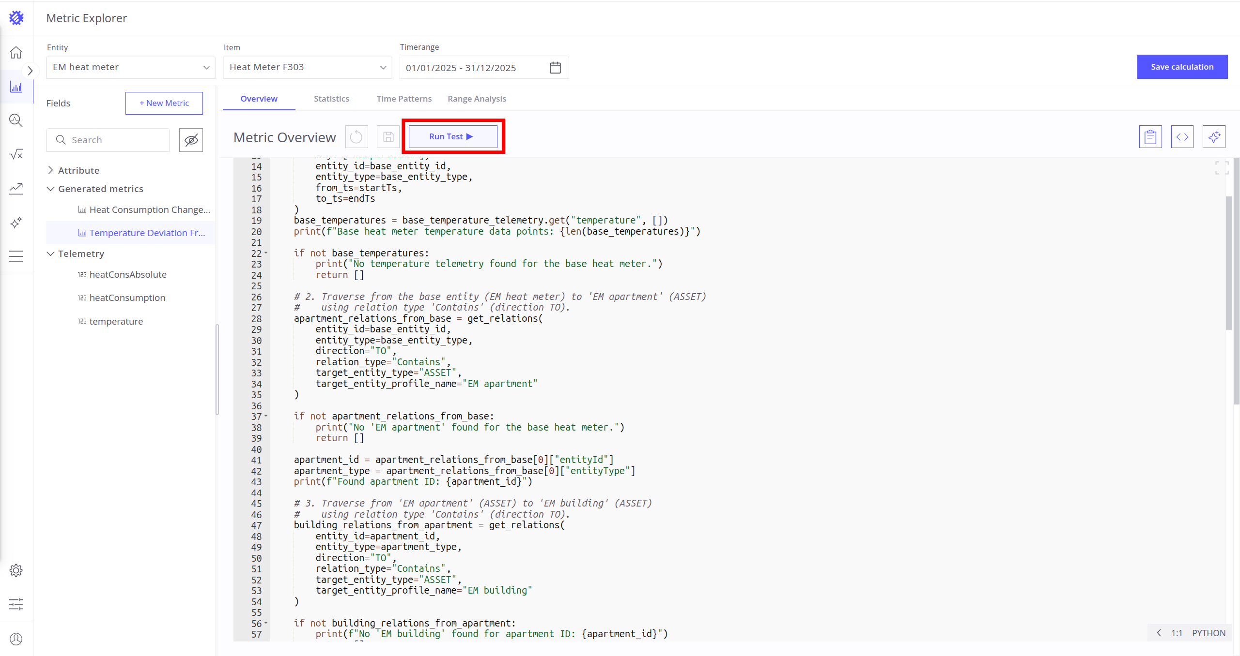Switch to the Range Analysis tab
This screenshot has height=656, width=1240.
point(477,99)
